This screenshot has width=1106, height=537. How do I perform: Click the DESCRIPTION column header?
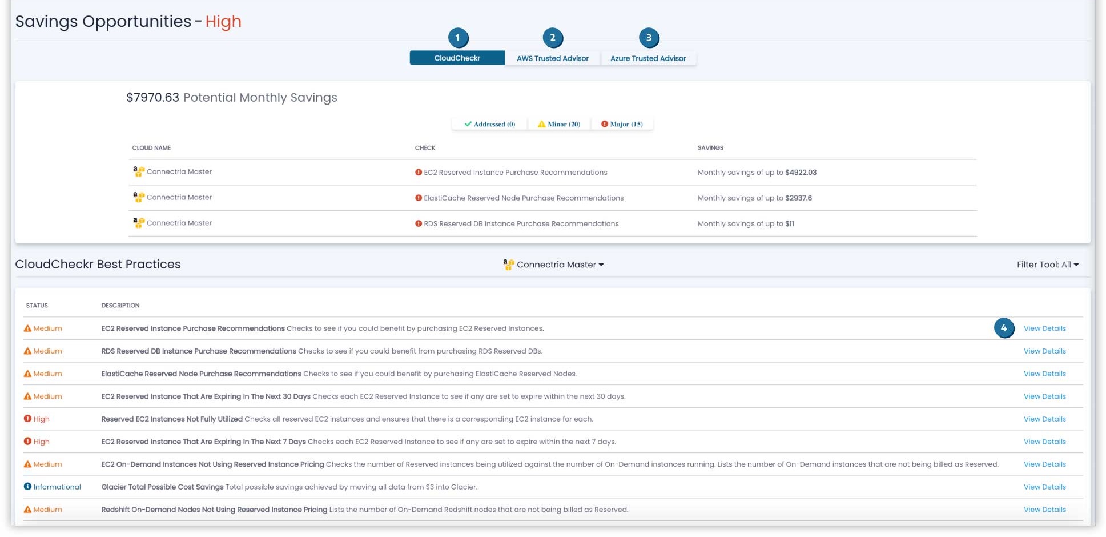[120, 306]
